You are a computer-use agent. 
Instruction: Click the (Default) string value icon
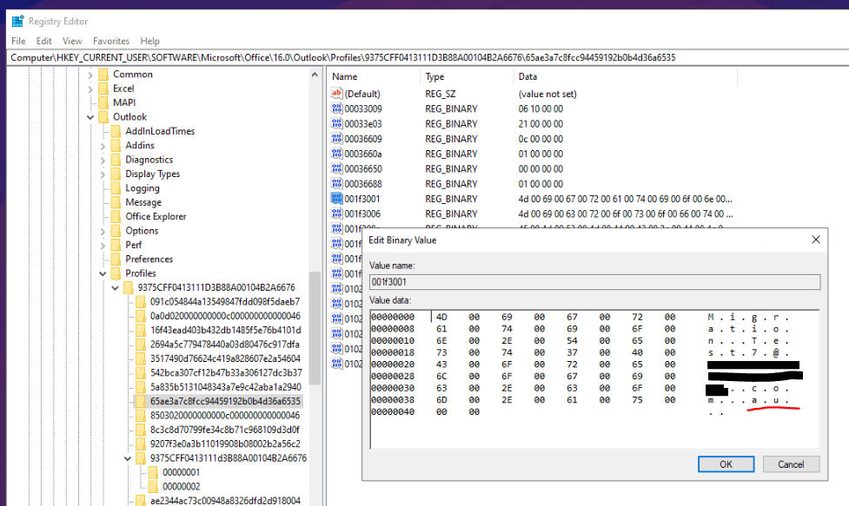click(x=337, y=94)
